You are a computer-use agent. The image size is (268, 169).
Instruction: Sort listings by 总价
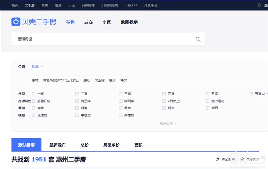[x=85, y=145]
